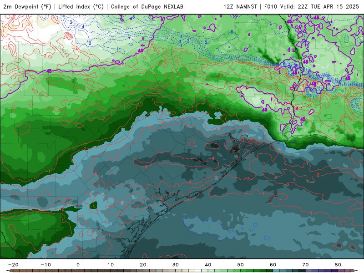This screenshot has height=273, width=364.
Task: Click the 10 label on the color scale
Action: coord(111,265)
